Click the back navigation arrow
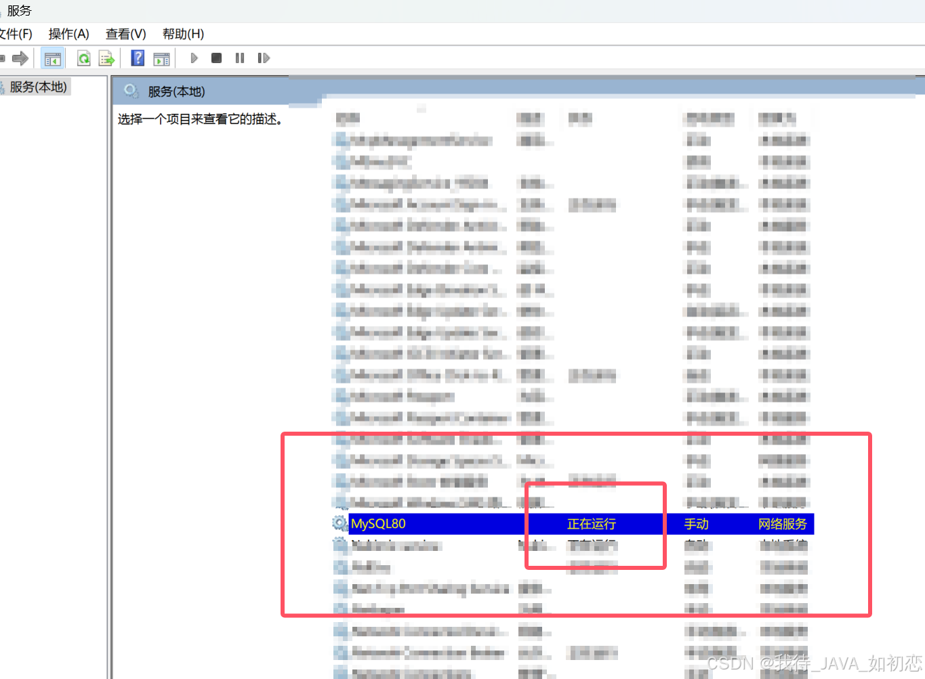This screenshot has height=679, width=925. click(x=3, y=58)
